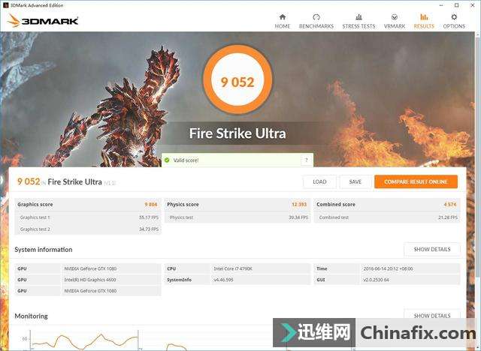The image size is (481, 351).
Task: Select the Graphics score row
Action: click(87, 205)
